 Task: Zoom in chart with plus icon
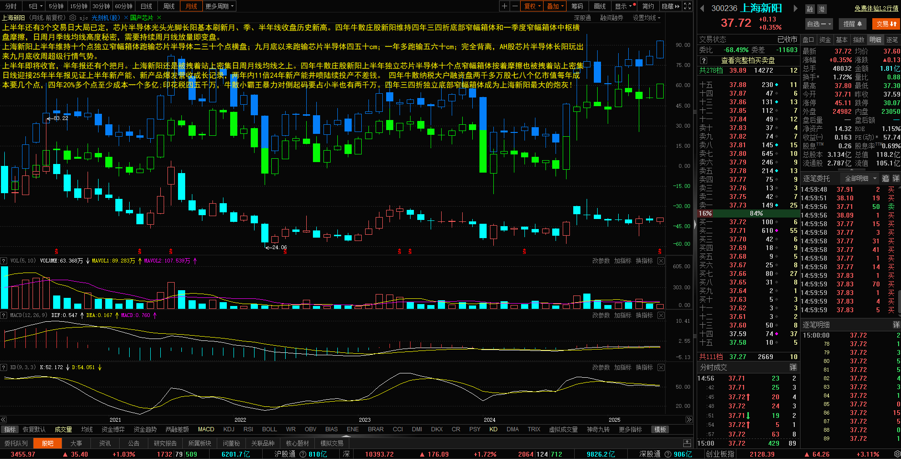(504, 6)
